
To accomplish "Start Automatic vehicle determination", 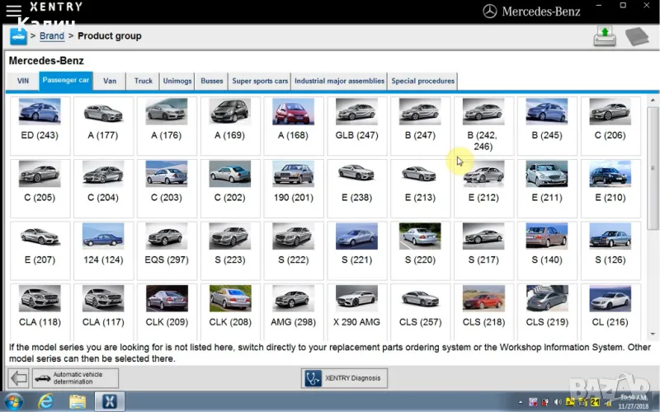I will tap(75, 378).
